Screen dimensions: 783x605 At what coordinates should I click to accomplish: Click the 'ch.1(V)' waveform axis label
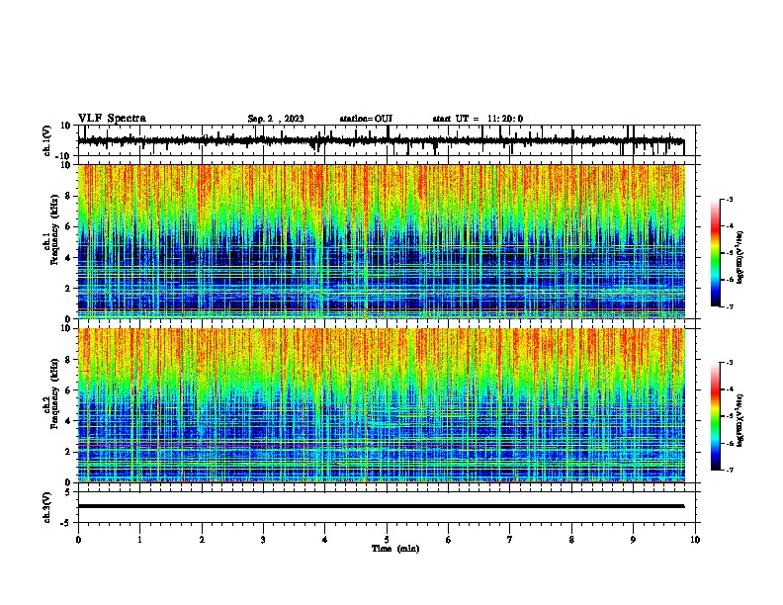[47, 140]
